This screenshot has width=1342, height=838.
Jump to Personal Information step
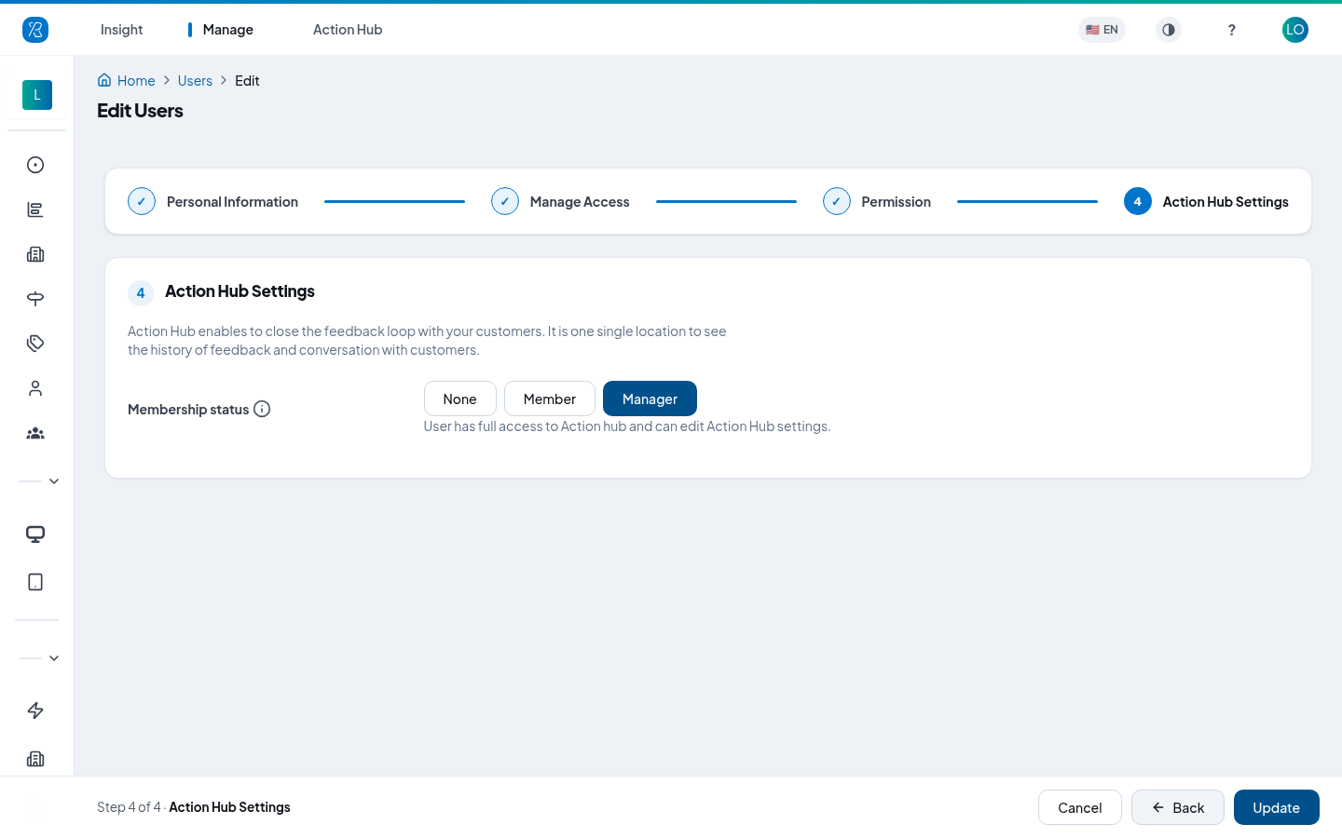(x=213, y=201)
